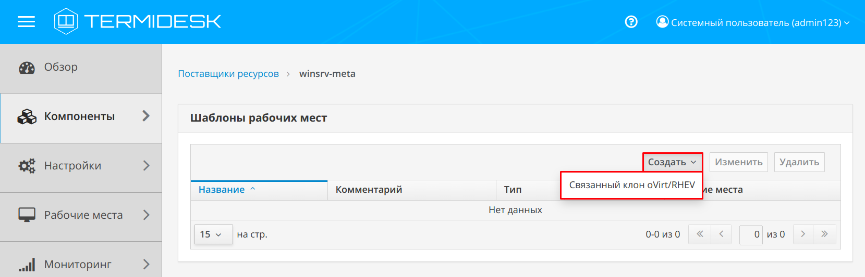Click the Изменить button
865x277 pixels.
click(738, 162)
